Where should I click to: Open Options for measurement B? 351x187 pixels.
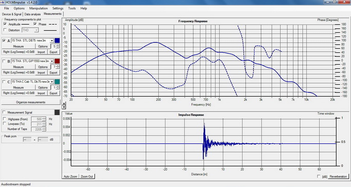pos(43,67)
